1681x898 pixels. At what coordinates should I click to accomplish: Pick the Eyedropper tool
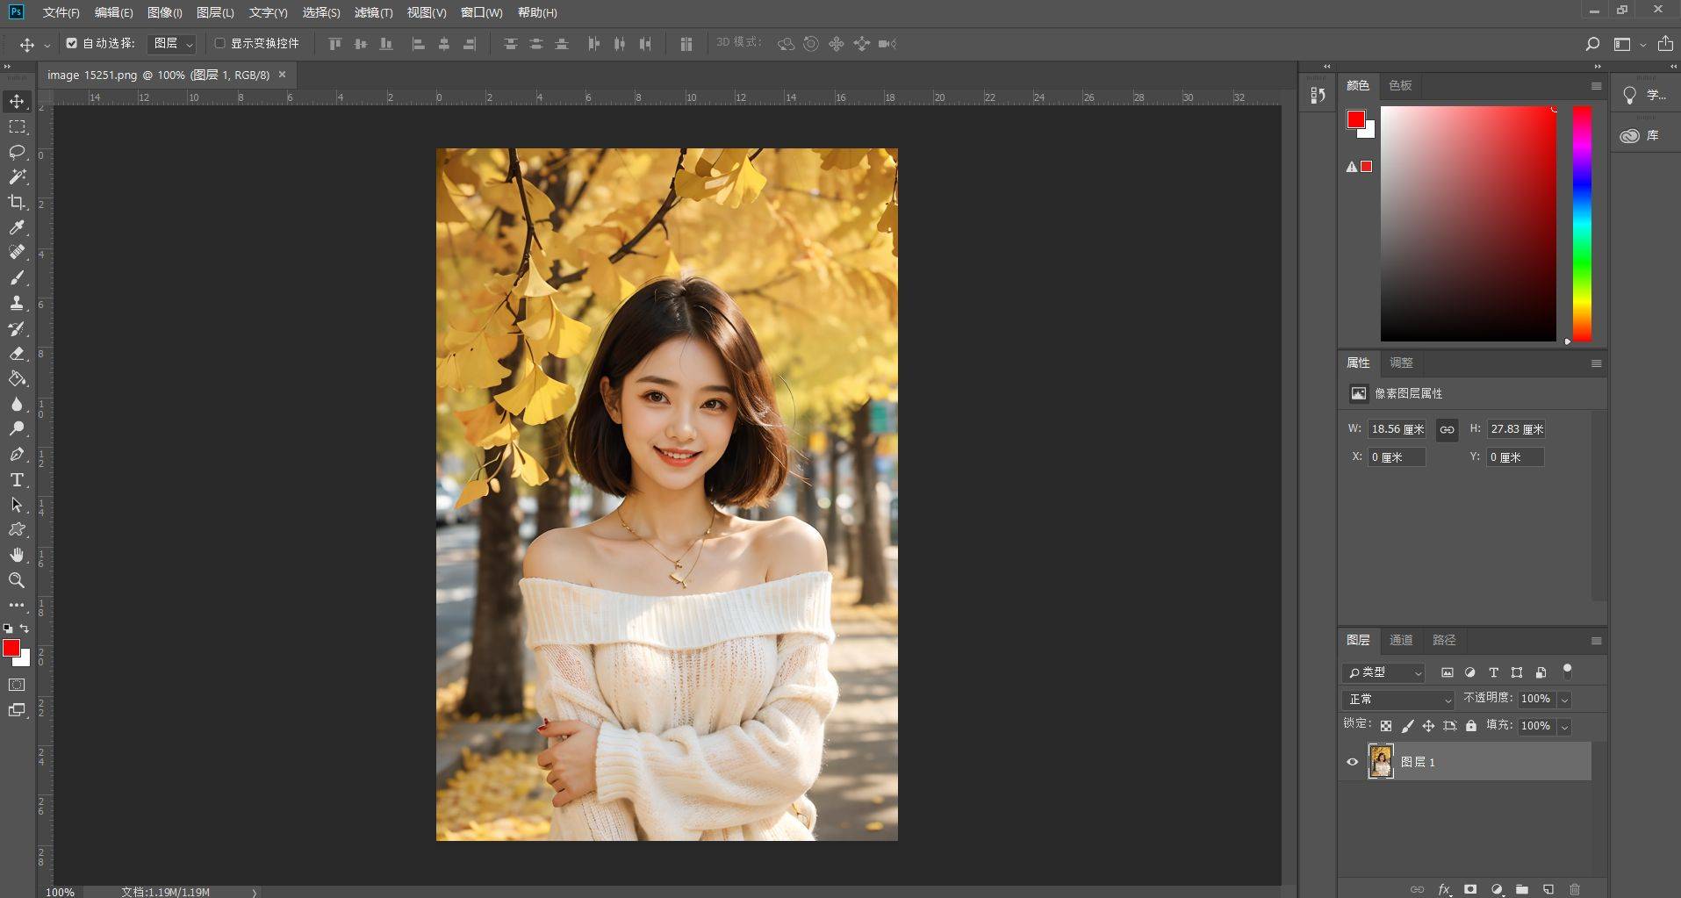tap(17, 227)
